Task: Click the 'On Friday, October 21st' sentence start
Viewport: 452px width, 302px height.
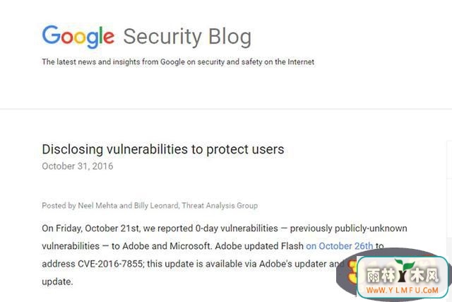Action: pyautogui.click(x=91, y=228)
